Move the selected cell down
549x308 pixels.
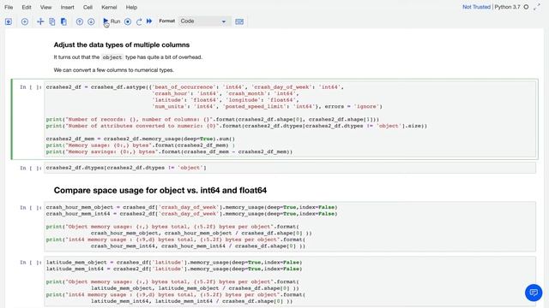coord(91,21)
